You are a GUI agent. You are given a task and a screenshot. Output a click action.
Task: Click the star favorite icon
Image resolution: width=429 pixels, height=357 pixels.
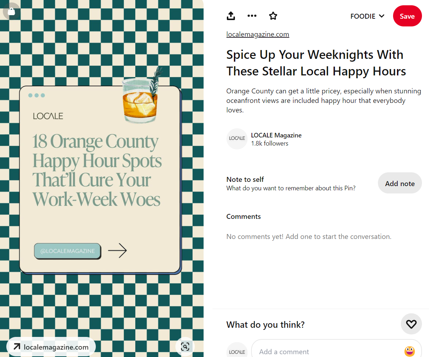point(273,16)
